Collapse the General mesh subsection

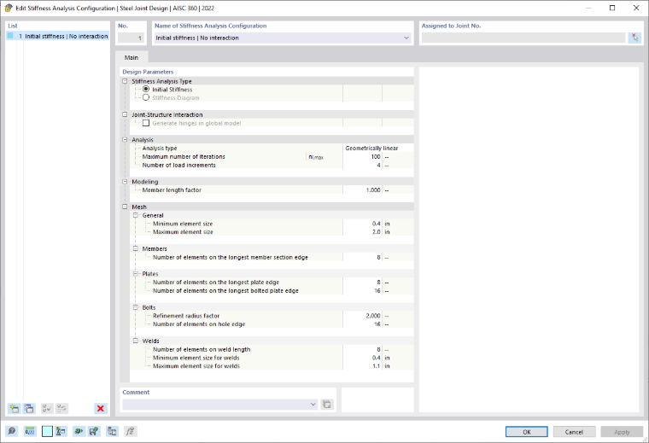pos(135,215)
